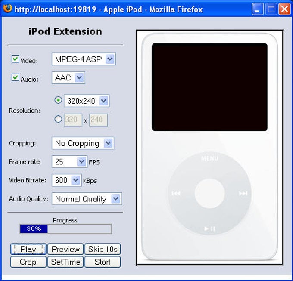Select the custom resolution radio button
Screen dimensions: 293x281
pyautogui.click(x=58, y=119)
